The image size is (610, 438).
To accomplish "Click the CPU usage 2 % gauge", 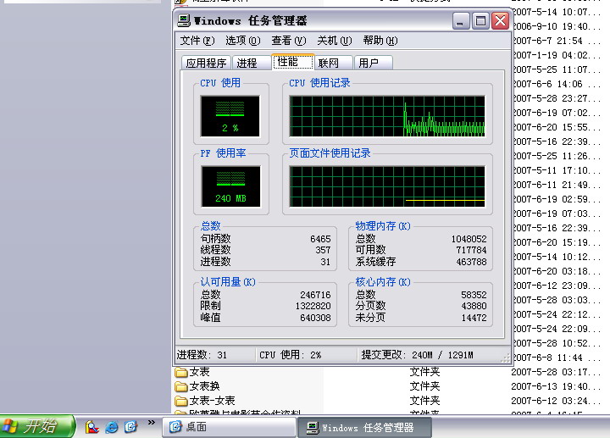I will pyautogui.click(x=230, y=116).
